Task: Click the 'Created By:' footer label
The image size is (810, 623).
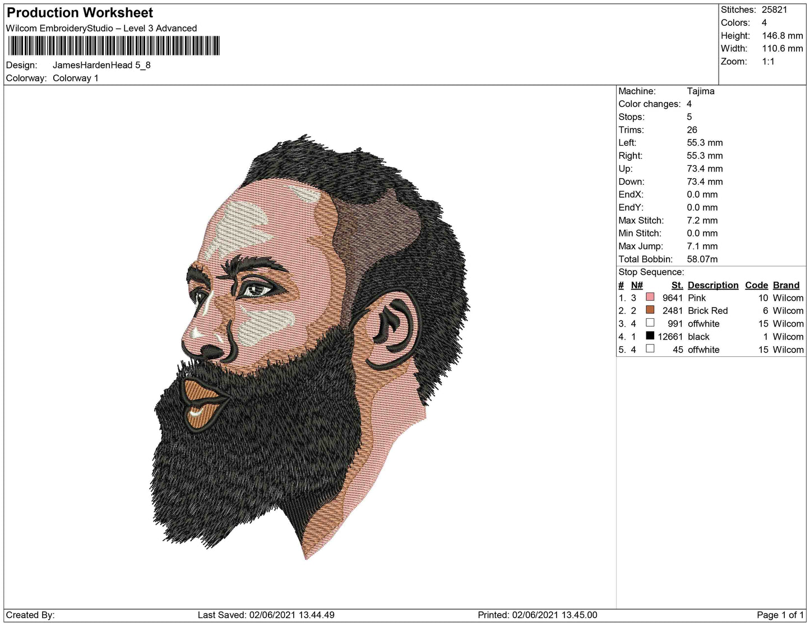Action: (30, 615)
